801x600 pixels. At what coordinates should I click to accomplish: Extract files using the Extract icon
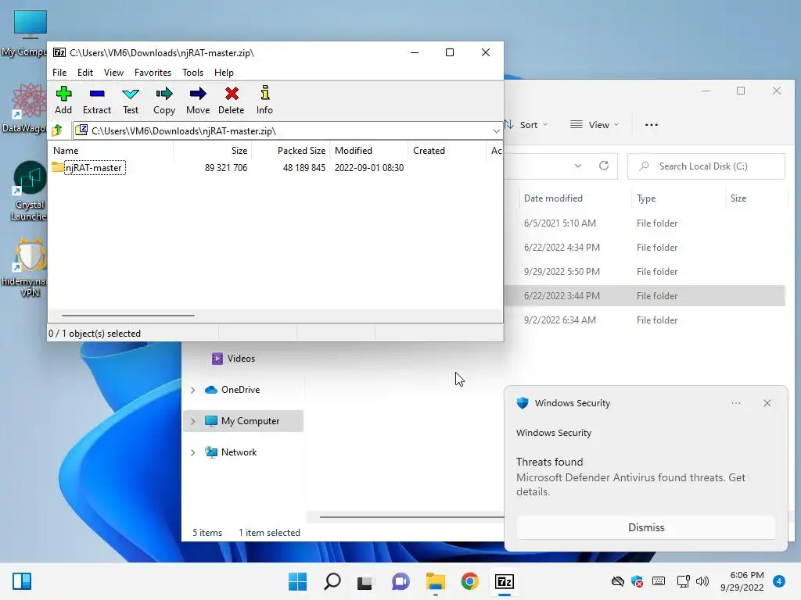tap(96, 100)
